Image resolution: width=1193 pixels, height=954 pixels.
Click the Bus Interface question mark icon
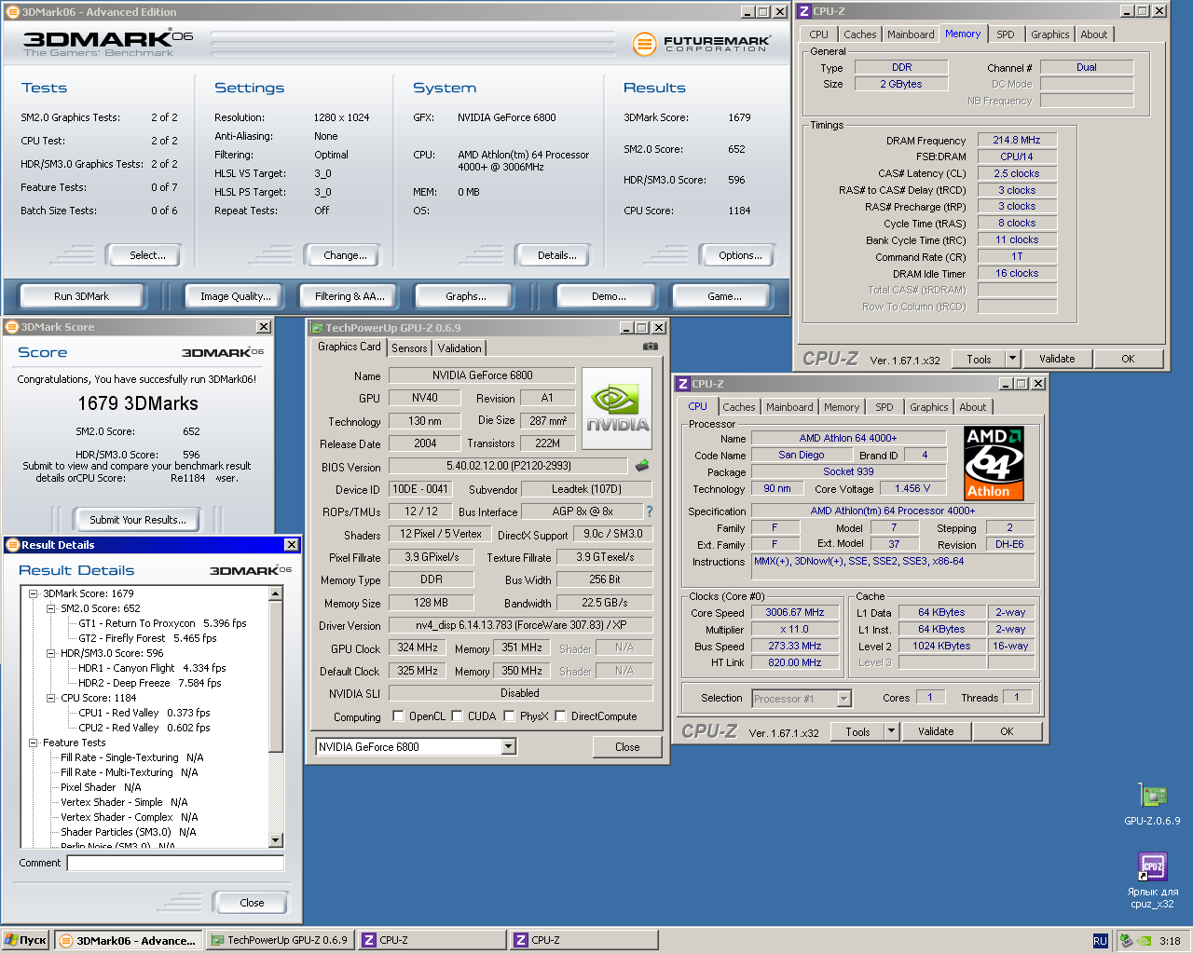click(x=650, y=511)
